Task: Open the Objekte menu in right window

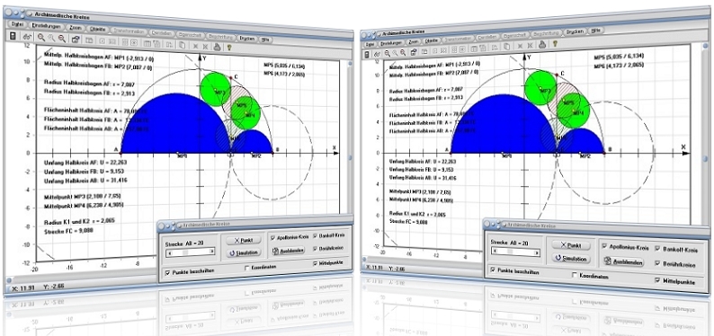Action: (432, 41)
